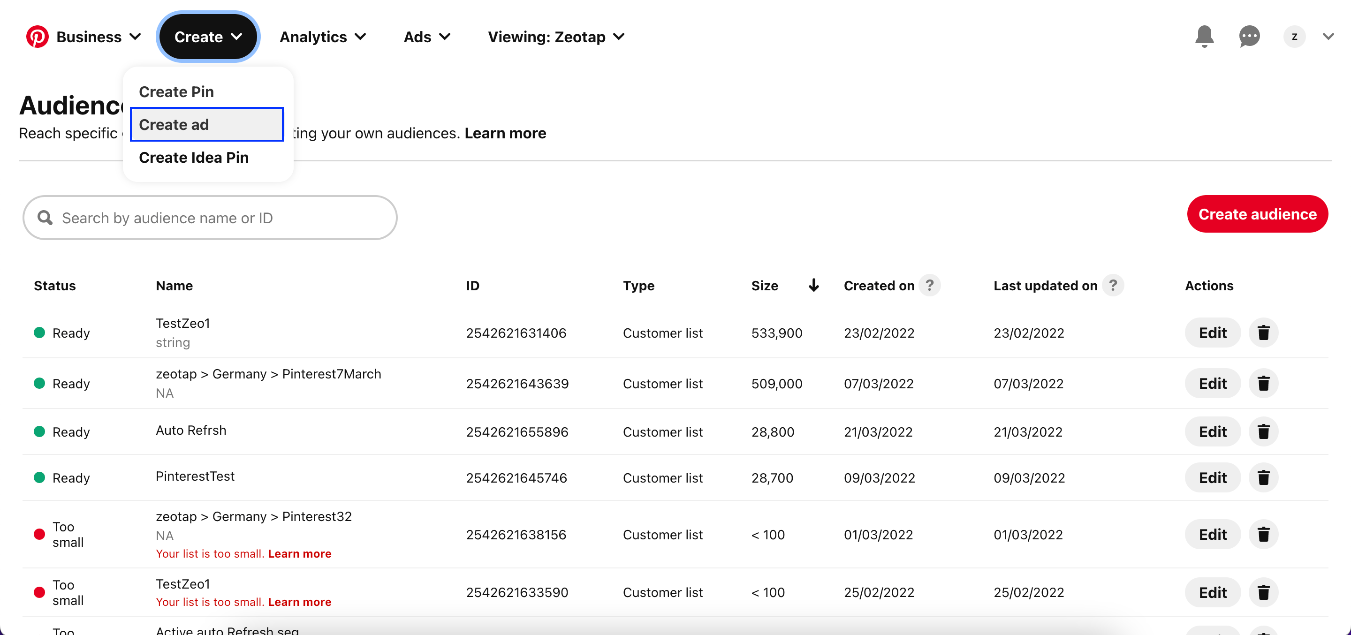This screenshot has width=1351, height=635.
Task: Focus the audience name or ID search field
Action: coord(210,218)
